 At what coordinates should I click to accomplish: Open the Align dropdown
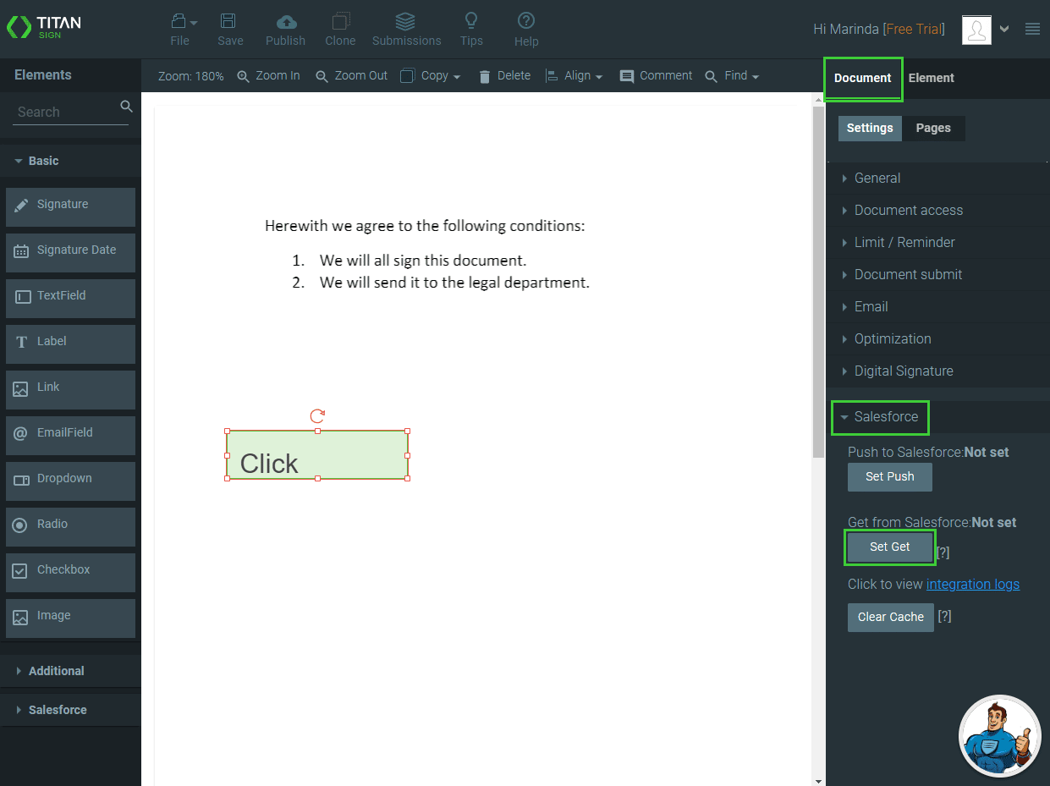574,75
